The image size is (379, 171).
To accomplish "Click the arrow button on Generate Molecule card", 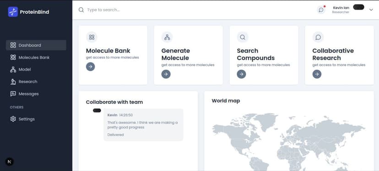I will click(x=166, y=74).
